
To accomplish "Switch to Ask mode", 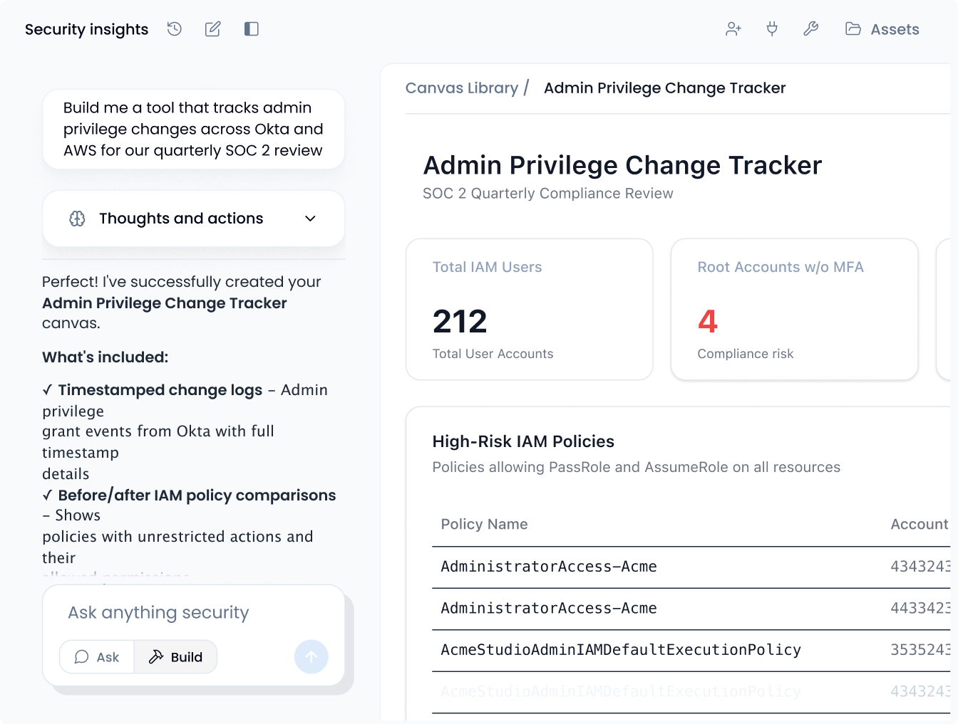I will 97,657.
